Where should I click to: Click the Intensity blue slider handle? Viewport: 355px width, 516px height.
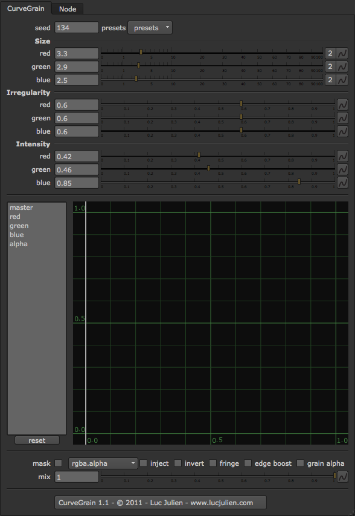coord(299,181)
